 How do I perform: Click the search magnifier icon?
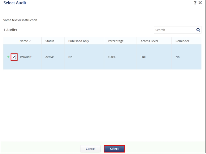[198, 30]
